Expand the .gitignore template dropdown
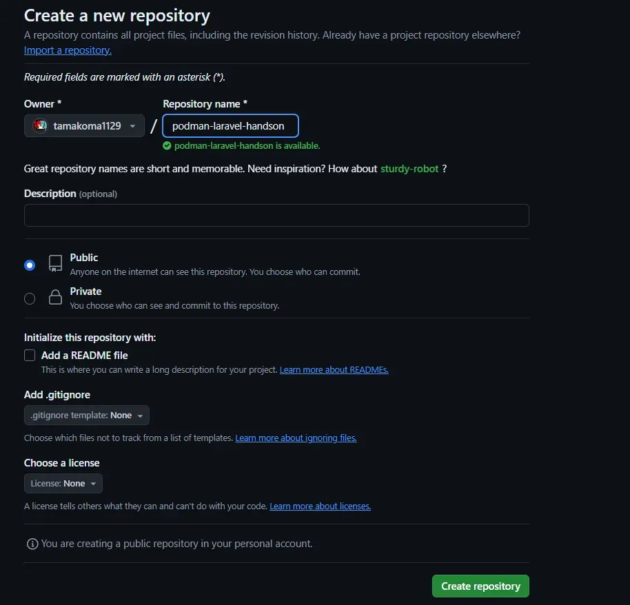 86,416
